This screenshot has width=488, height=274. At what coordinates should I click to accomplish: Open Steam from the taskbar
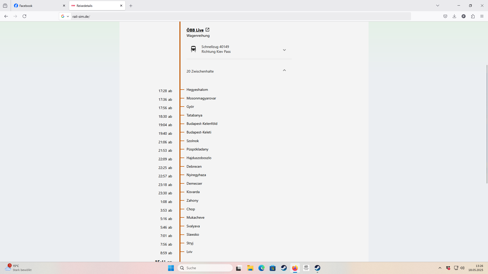coord(284,268)
